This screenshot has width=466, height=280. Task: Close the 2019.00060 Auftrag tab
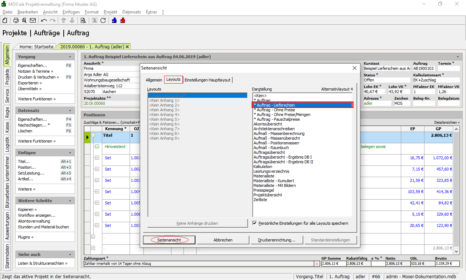[127, 47]
